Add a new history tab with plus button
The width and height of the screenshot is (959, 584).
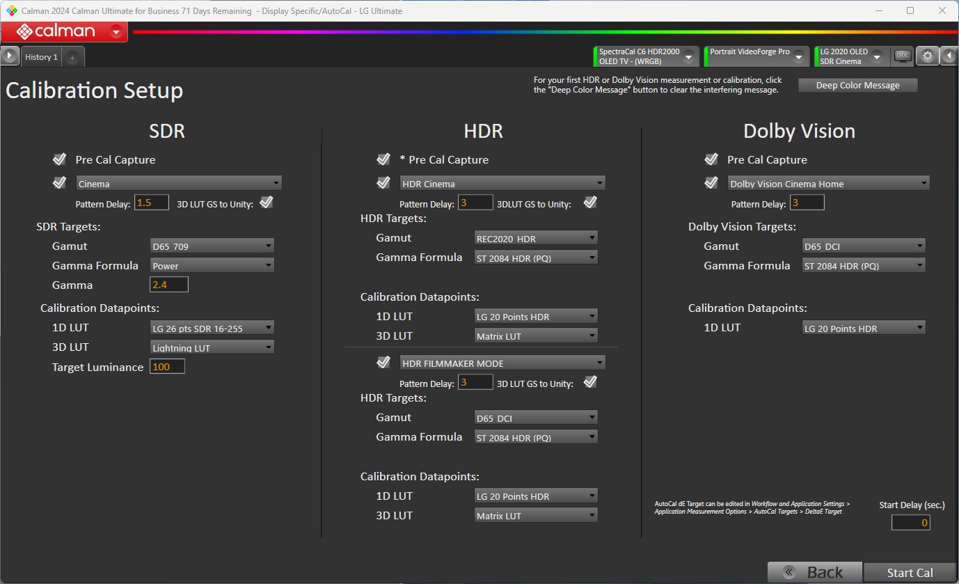coord(72,58)
